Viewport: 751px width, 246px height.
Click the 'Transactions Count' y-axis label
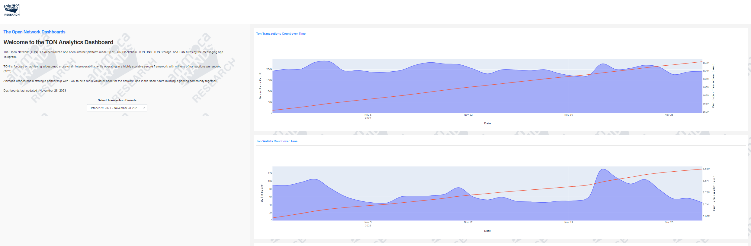point(260,86)
